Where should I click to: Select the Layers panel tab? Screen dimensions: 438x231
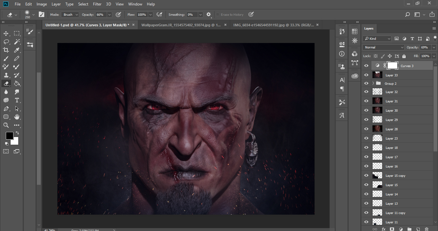coord(369,29)
